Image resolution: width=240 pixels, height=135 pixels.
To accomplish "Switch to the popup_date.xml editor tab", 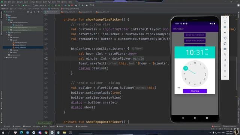I will point(85,12).
